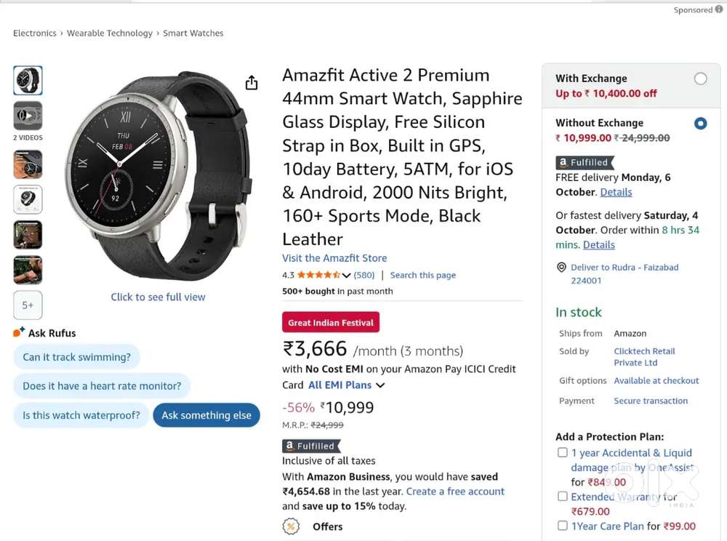This screenshot has height=541, width=727.
Task: Open the Electronics breadcrumb category
Action: point(34,33)
